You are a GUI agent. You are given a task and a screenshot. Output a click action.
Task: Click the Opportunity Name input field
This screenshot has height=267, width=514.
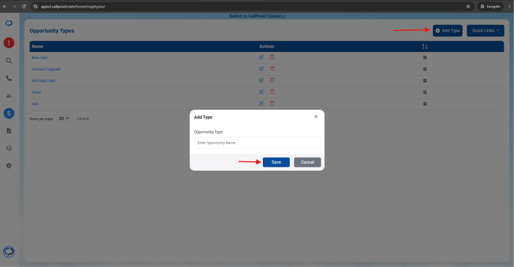[257, 143]
